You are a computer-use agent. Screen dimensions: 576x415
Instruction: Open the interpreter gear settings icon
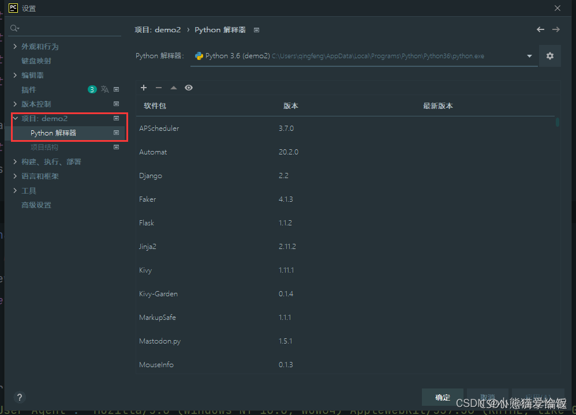pyautogui.click(x=550, y=56)
